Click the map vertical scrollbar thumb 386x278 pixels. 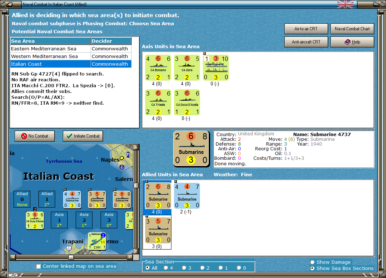[136, 185]
